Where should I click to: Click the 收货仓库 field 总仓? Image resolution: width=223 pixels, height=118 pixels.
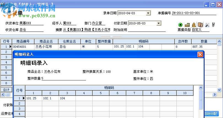point(31,30)
